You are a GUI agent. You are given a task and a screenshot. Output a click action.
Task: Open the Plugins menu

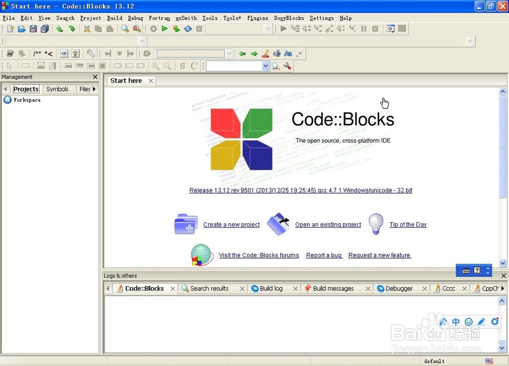point(258,18)
